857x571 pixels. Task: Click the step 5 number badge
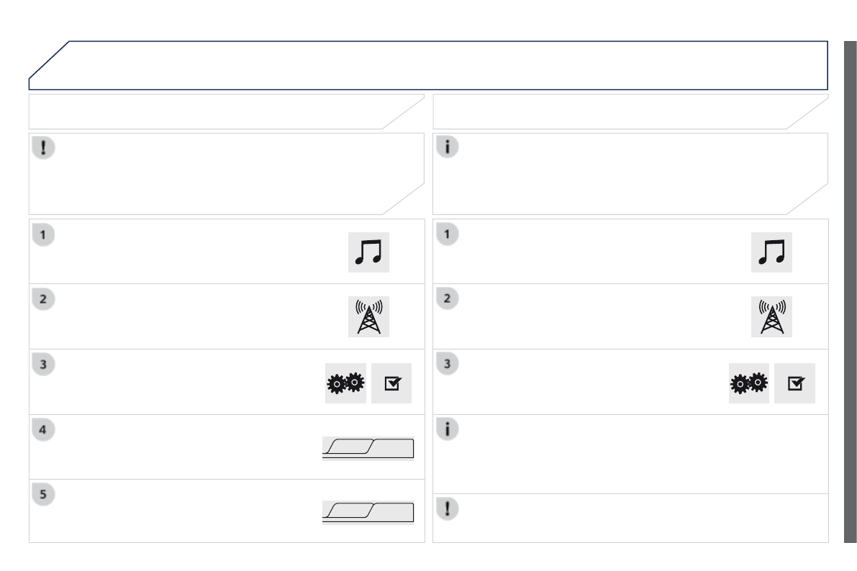tap(45, 494)
